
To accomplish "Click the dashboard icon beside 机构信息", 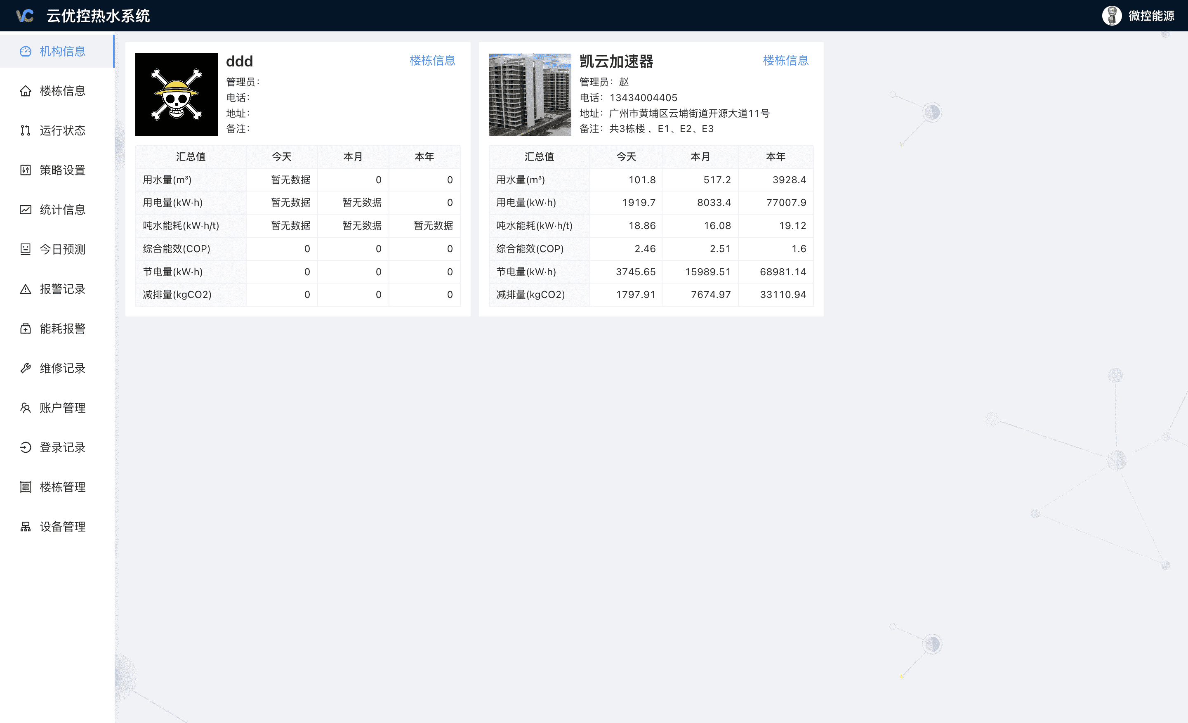I will click(26, 51).
